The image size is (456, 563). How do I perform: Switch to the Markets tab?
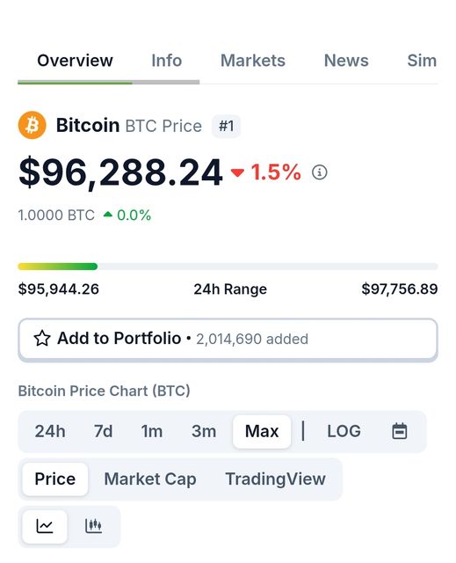[x=253, y=61]
